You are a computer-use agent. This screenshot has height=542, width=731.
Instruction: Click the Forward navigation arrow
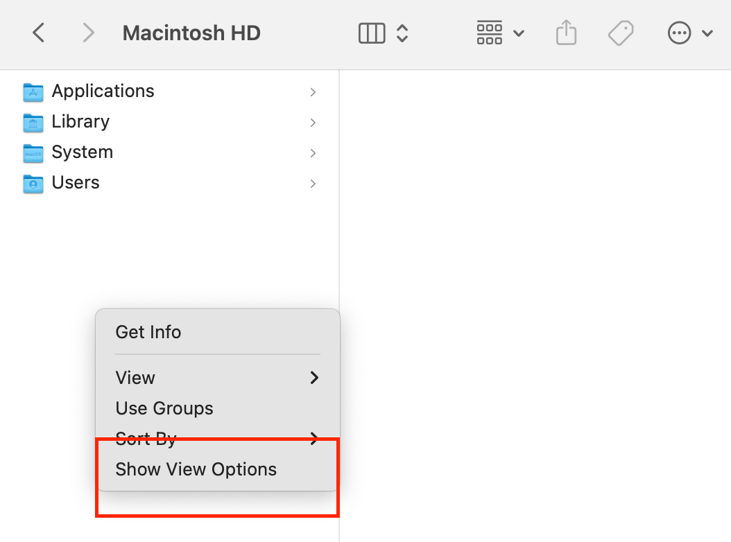pyautogui.click(x=88, y=33)
